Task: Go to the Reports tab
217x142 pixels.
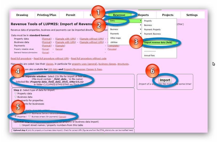Action: [143, 15]
